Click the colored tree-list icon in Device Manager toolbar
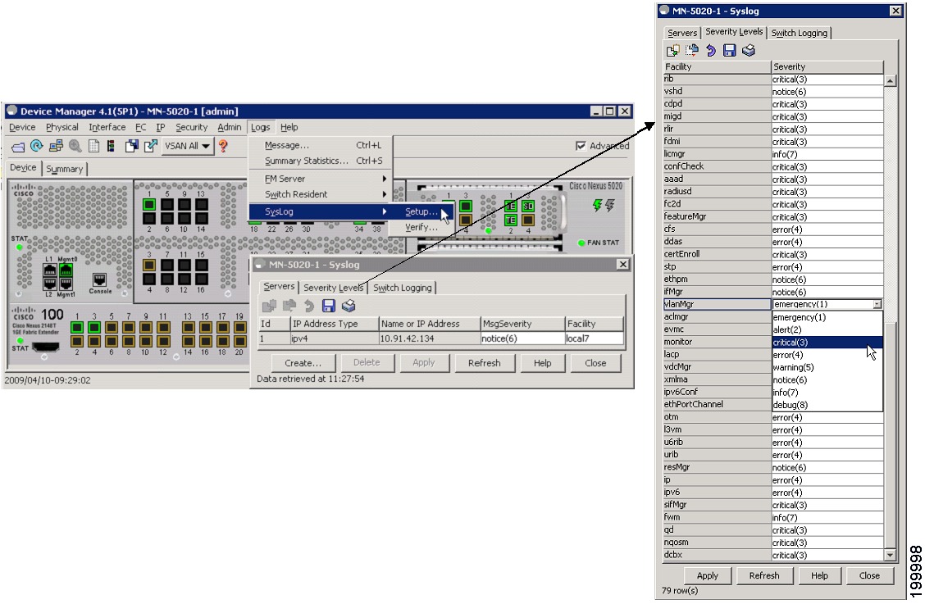This screenshot has width=925, height=604. (111, 146)
